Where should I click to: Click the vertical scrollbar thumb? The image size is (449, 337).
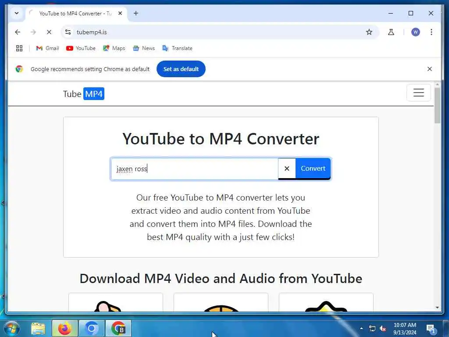[x=437, y=105]
